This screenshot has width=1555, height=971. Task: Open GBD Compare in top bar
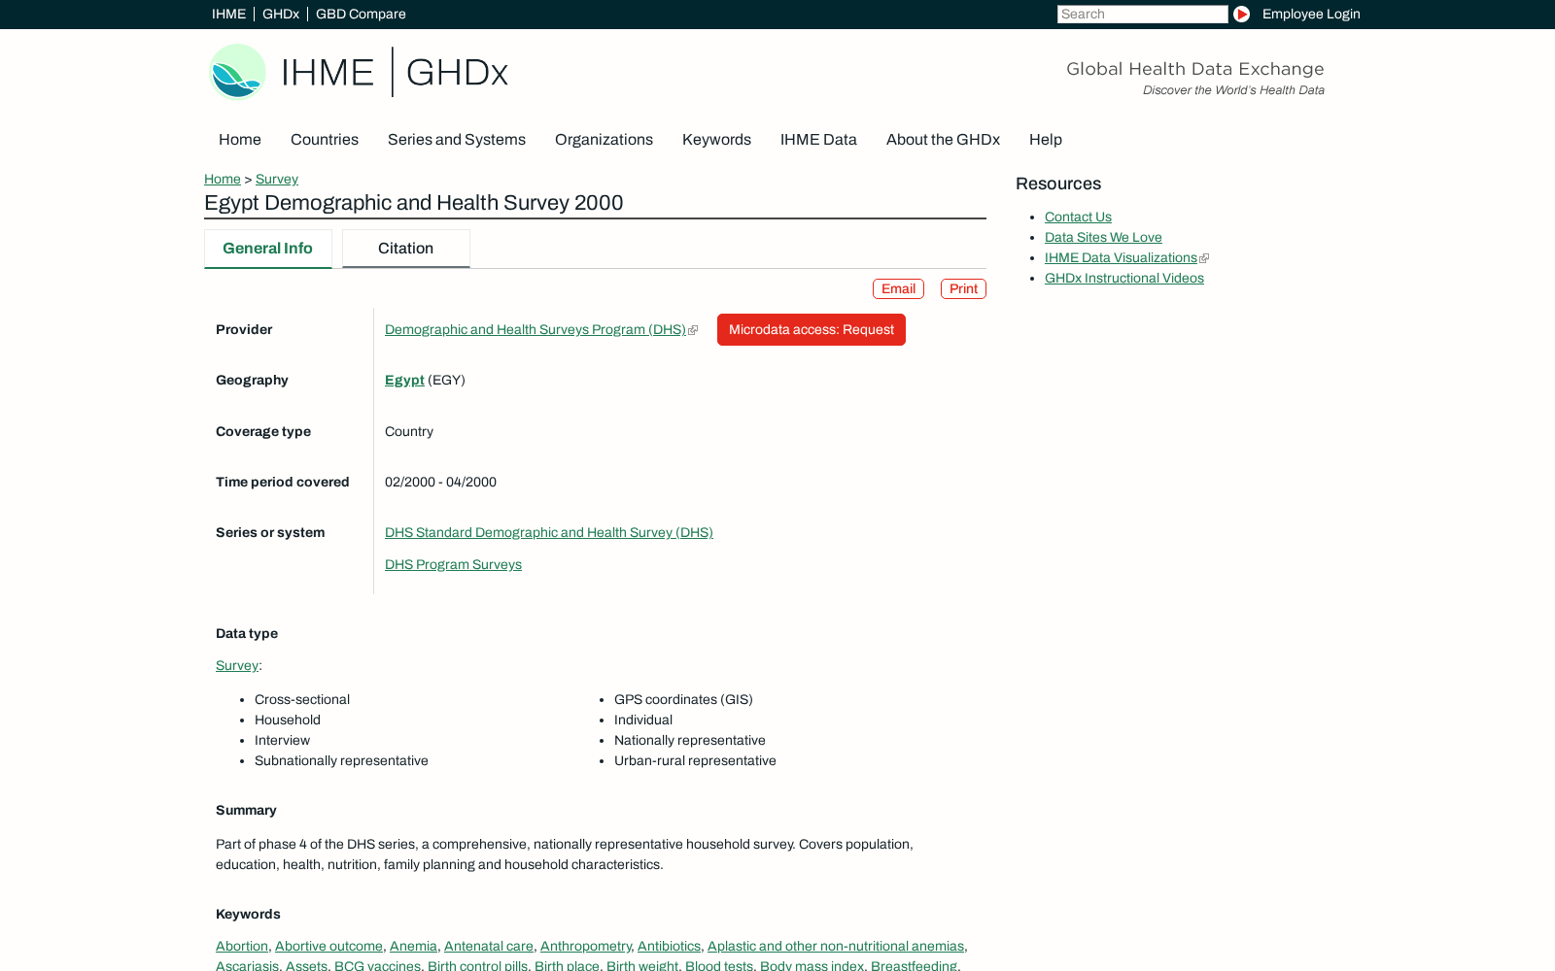tap(361, 14)
